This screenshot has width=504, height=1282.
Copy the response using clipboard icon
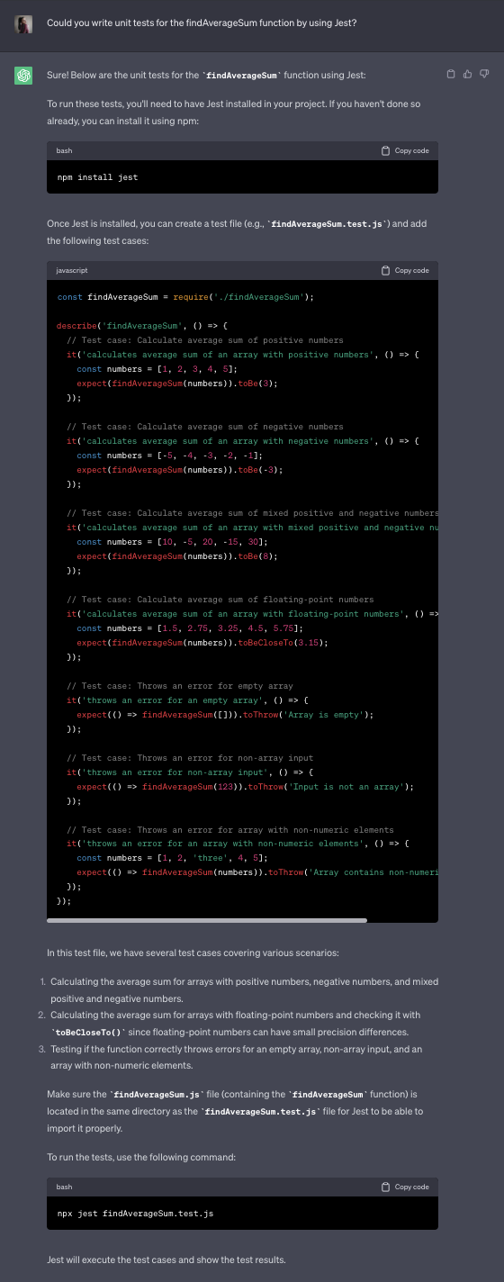pyautogui.click(x=452, y=73)
